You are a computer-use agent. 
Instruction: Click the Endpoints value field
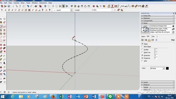tap(156, 58)
